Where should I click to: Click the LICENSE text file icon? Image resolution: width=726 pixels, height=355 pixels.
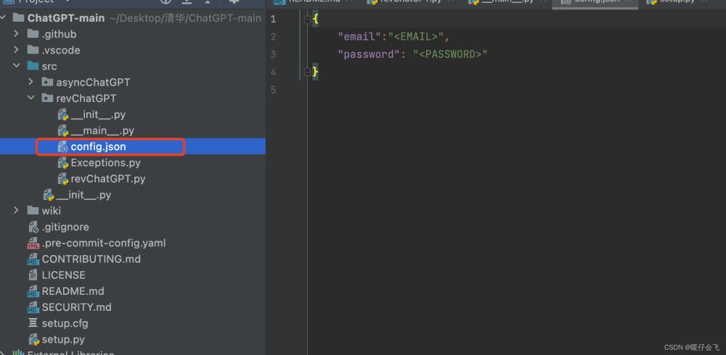(x=33, y=275)
